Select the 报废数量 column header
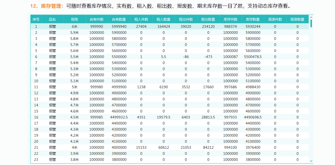The height and width of the screenshot is (165, 335). coord(298,19)
